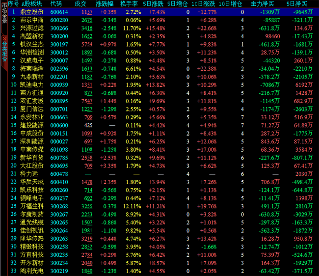Screen dimensions: 319x276
Task: Click 换手率 value 12.11%
Action: click(132, 206)
